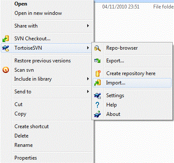
Task: Choose Include in library
Action: [x=33, y=79]
